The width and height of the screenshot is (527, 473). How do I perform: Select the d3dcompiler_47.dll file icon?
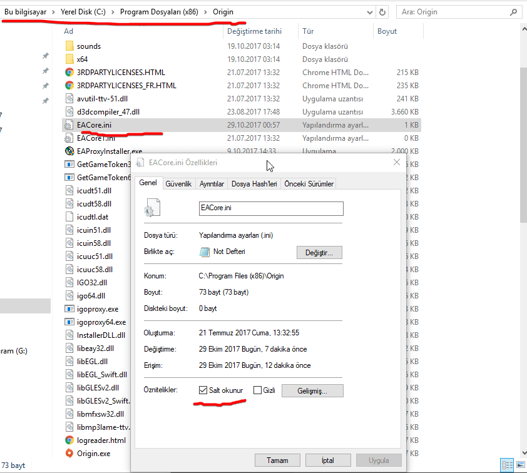pyautogui.click(x=69, y=111)
